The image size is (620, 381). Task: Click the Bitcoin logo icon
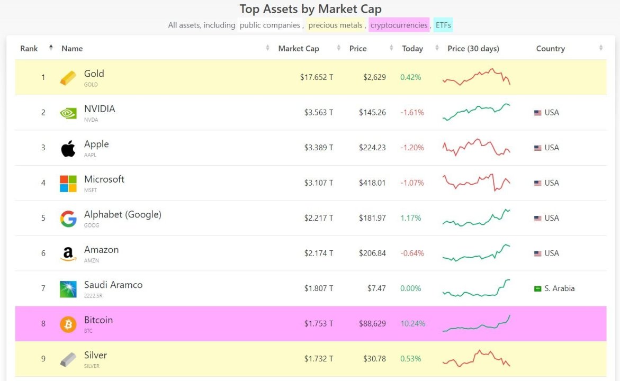(68, 324)
